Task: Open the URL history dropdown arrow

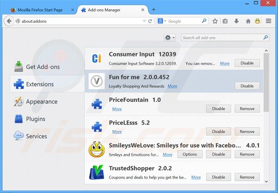Action: (144, 21)
